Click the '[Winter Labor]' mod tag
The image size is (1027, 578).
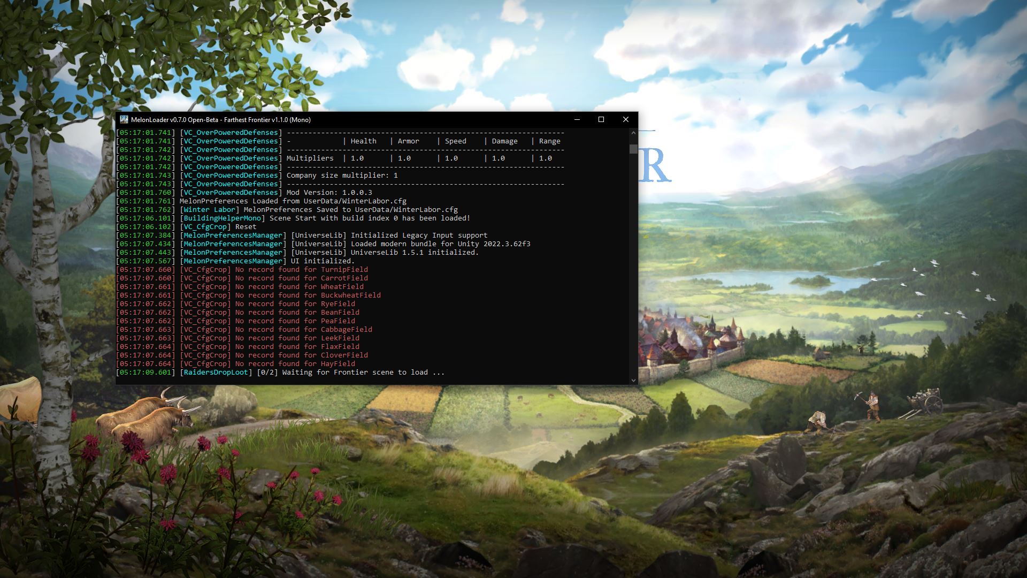pos(210,210)
